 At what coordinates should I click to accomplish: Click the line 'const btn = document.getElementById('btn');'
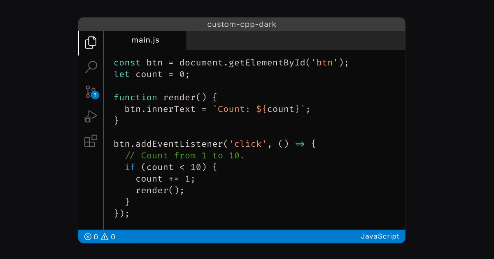[231, 63]
